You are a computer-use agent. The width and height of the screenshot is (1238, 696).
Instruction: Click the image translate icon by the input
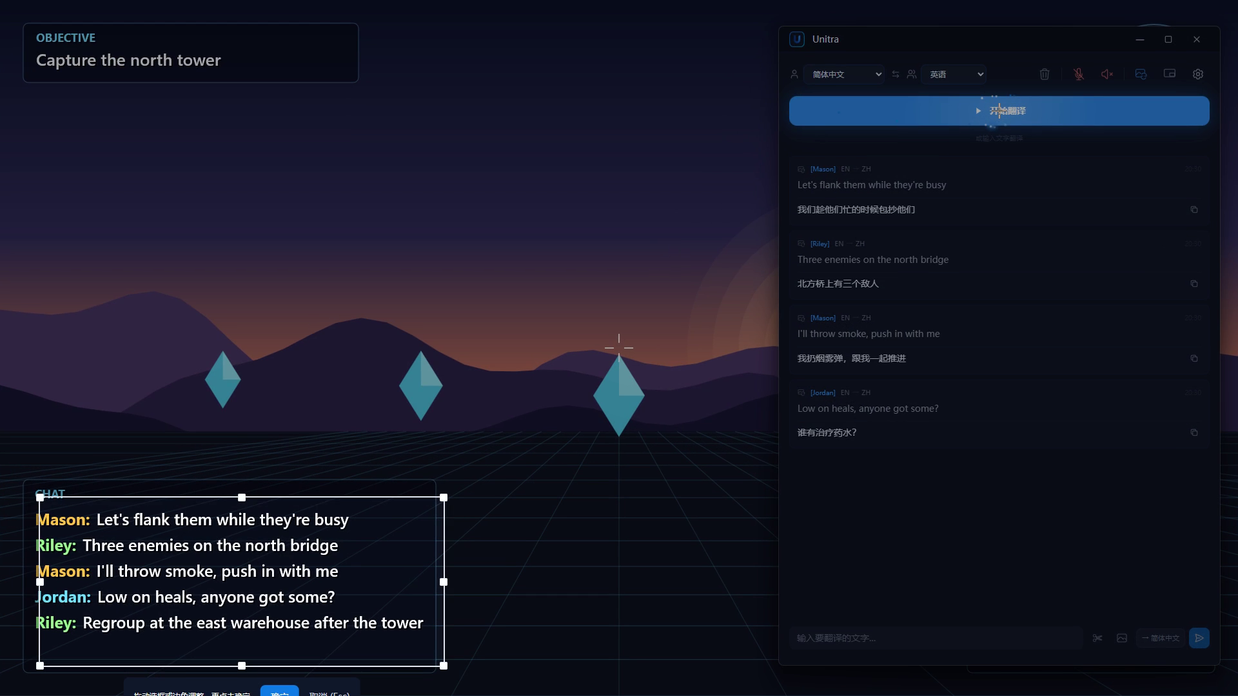pyautogui.click(x=1122, y=638)
